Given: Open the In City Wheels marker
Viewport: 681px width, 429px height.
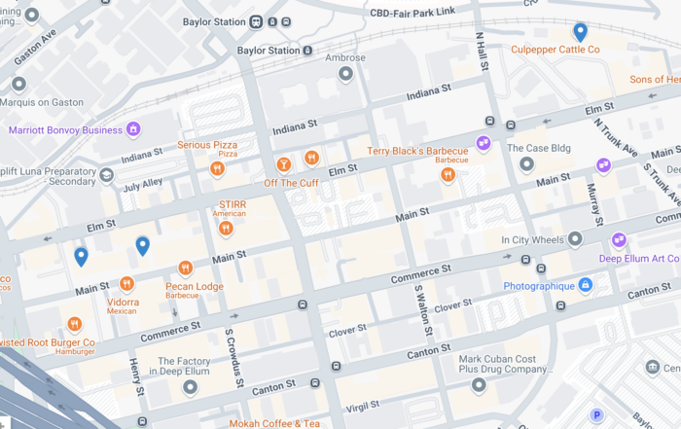Looking at the screenshot, I should (575, 238).
